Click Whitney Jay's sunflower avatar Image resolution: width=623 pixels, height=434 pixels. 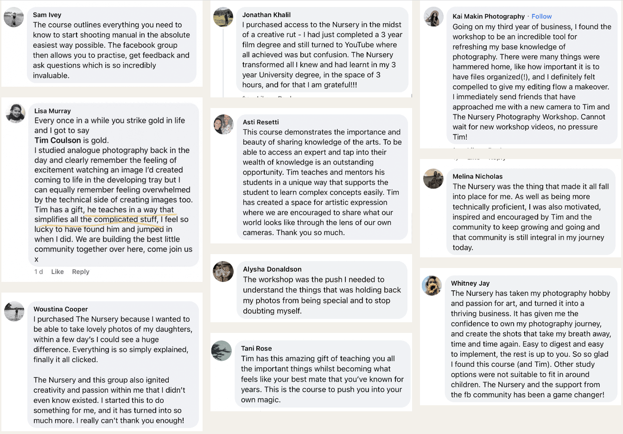point(432,286)
